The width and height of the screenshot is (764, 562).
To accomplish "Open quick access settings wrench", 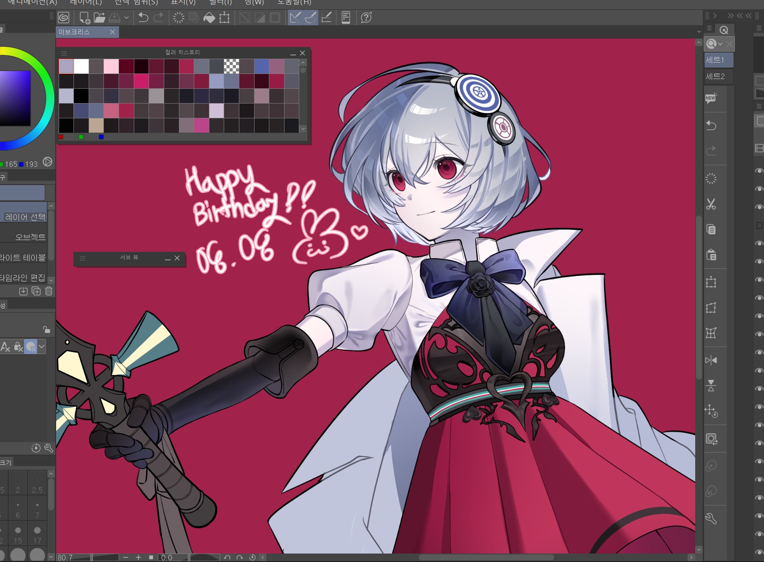I will tap(711, 518).
